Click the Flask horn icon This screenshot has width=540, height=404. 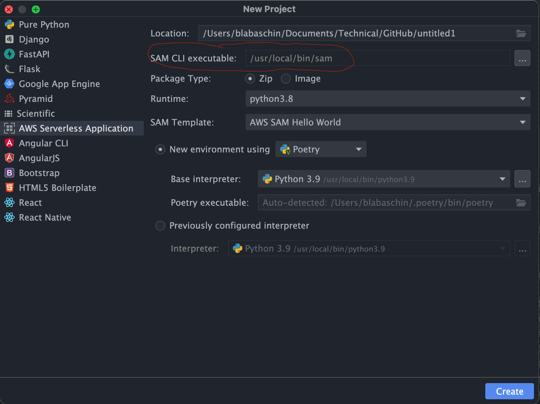tap(9, 69)
